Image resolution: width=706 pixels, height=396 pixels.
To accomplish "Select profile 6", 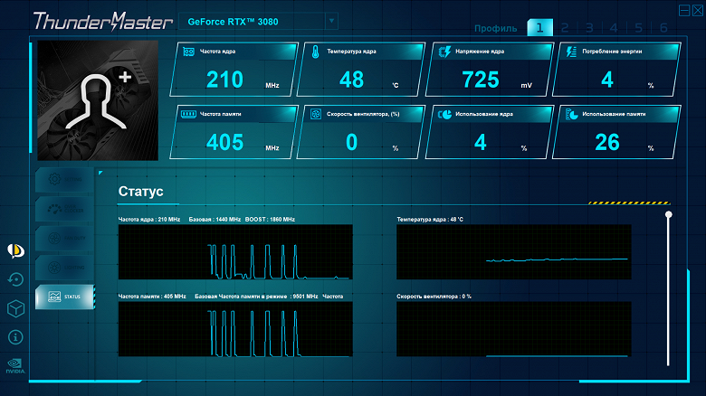I will point(663,28).
